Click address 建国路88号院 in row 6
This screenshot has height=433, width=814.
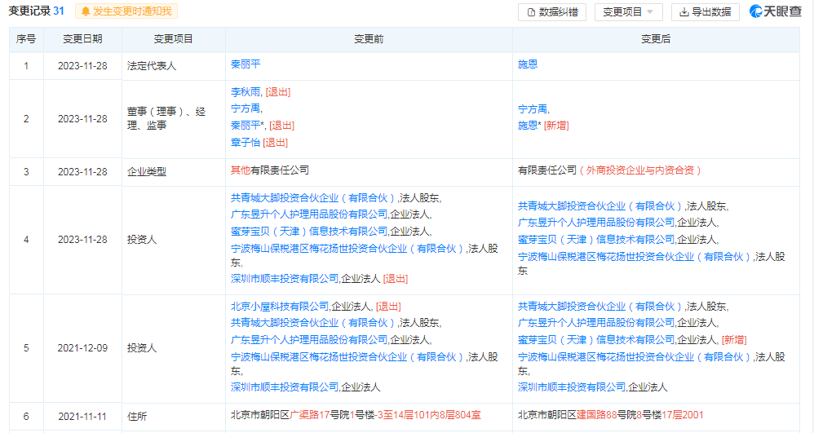[607, 415]
